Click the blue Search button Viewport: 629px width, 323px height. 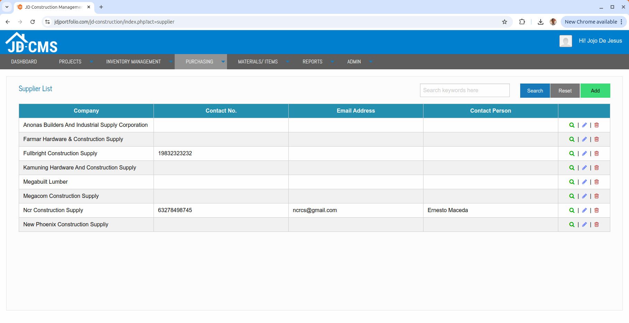pyautogui.click(x=535, y=91)
